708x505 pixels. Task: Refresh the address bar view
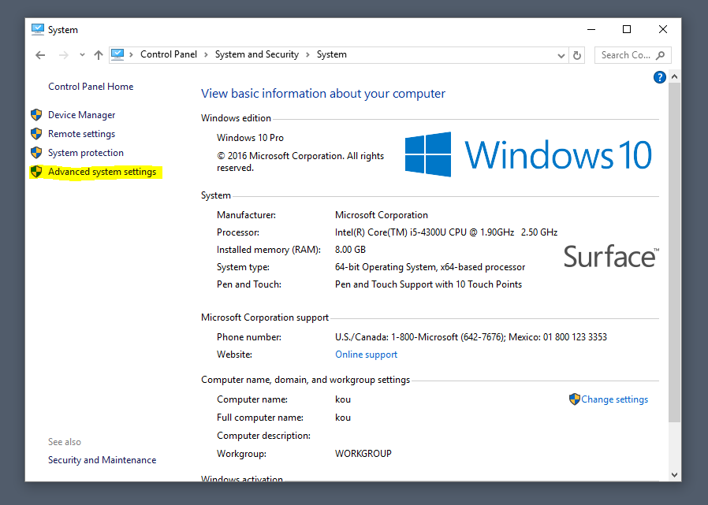(576, 55)
